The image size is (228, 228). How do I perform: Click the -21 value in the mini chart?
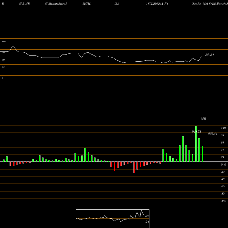(147, 222)
